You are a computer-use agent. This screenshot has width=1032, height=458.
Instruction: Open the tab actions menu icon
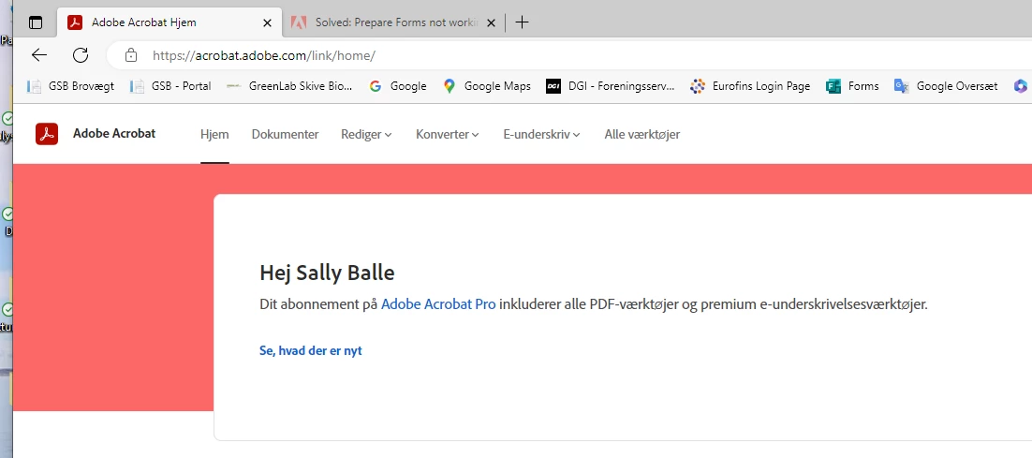tap(36, 22)
